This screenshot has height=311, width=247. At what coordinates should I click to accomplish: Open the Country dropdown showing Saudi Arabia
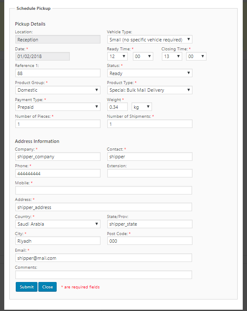[x=58, y=224]
